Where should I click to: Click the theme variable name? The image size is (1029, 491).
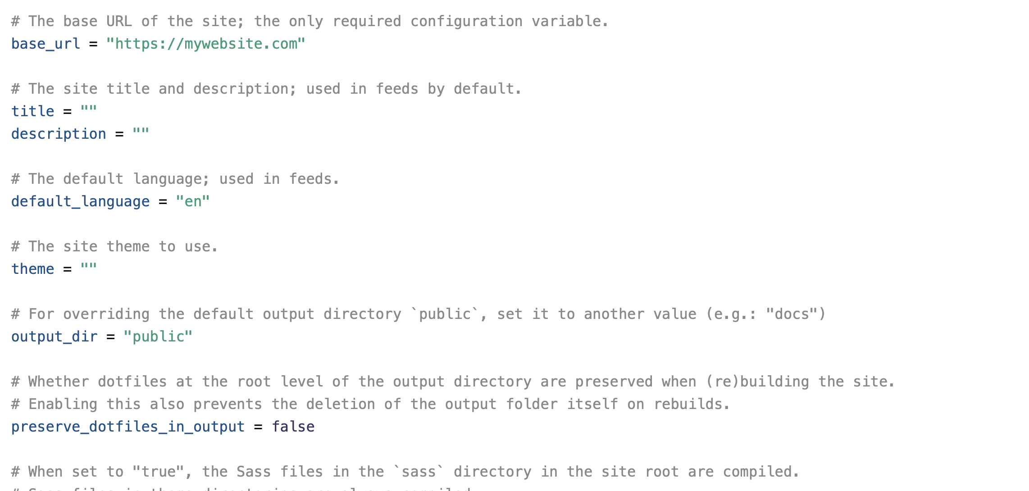[x=33, y=269]
